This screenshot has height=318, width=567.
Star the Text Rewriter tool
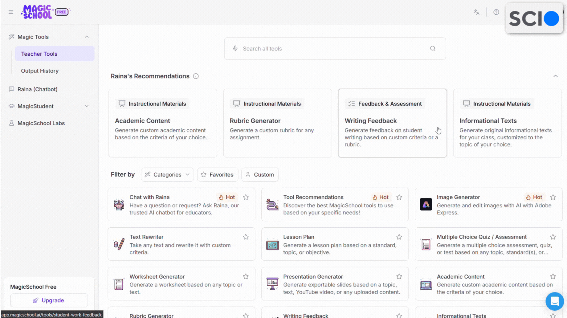point(246,237)
